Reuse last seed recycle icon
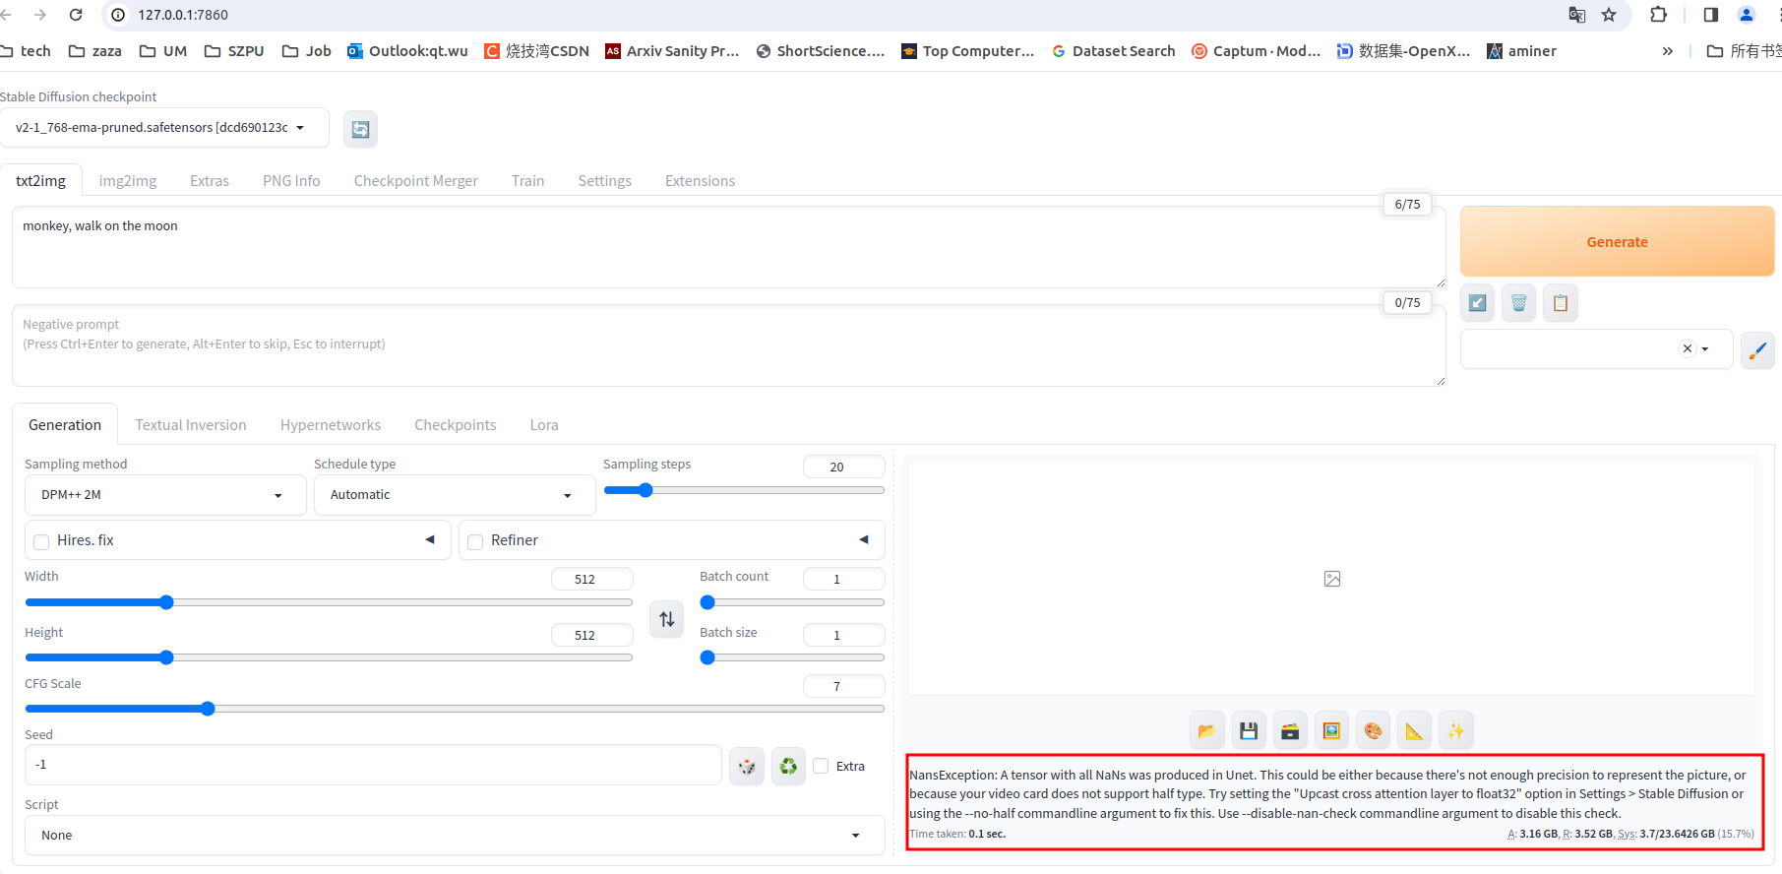The height and width of the screenshot is (874, 1782). coord(788,766)
